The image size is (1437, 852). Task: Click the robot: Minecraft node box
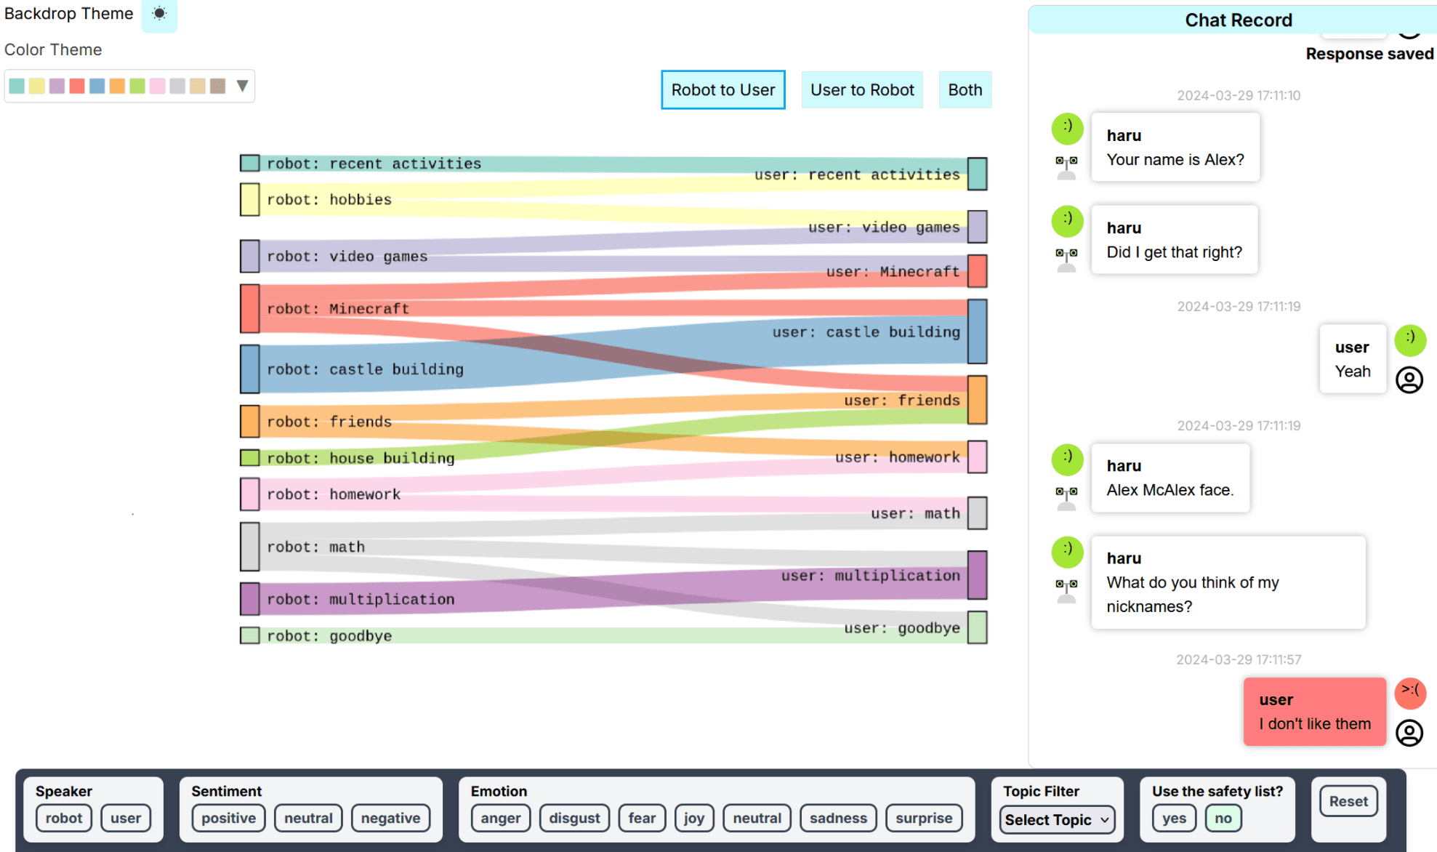tap(250, 308)
